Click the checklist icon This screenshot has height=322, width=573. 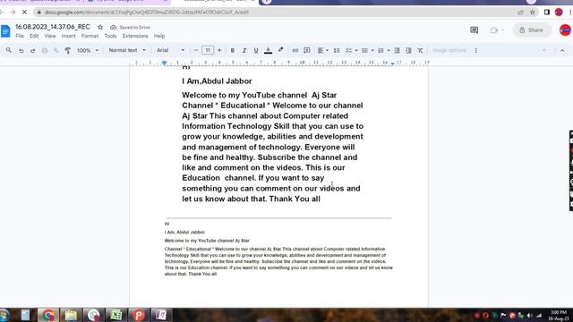point(348,50)
